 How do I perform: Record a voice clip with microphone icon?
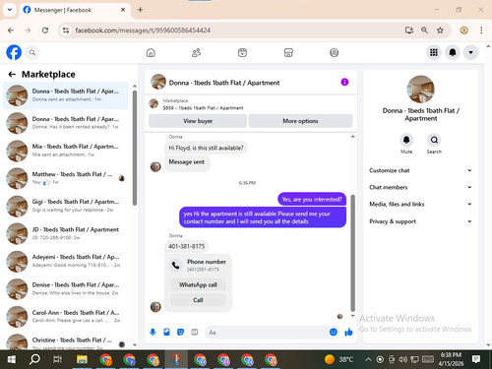(153, 333)
